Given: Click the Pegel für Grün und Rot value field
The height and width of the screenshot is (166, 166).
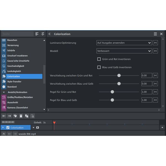Looking at the screenshot, I should [147, 92].
